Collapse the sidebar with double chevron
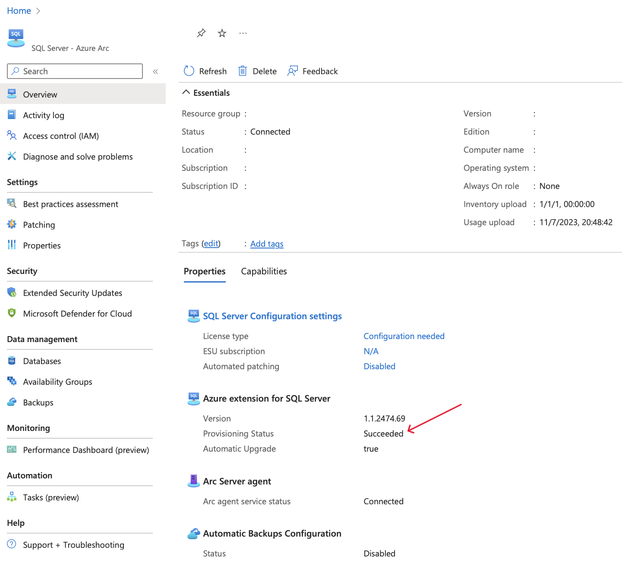Viewport: 622px width, 575px height. coord(155,72)
